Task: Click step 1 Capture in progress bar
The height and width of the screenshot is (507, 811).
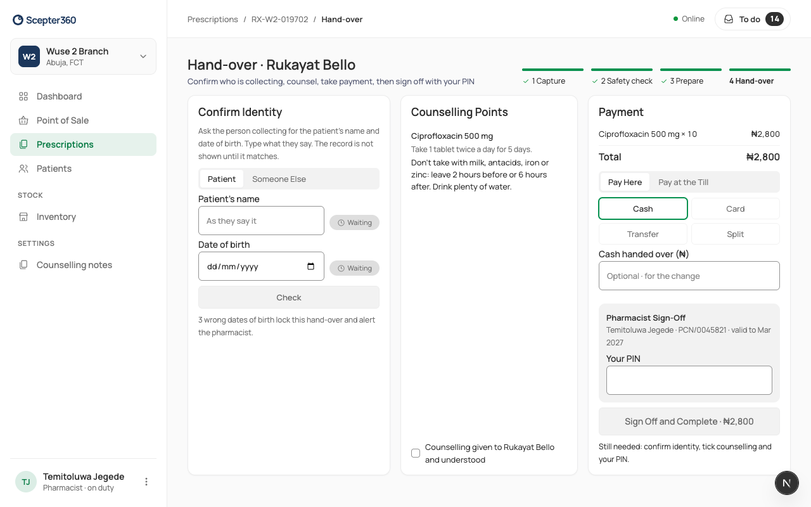Action: pyautogui.click(x=552, y=77)
